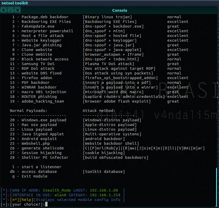The image size is (219, 208).
Task: Click 'Java Signed Applet' entry
Action: (x=43, y=134)
